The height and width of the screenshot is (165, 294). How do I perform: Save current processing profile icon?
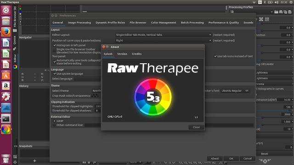tap(281, 12)
